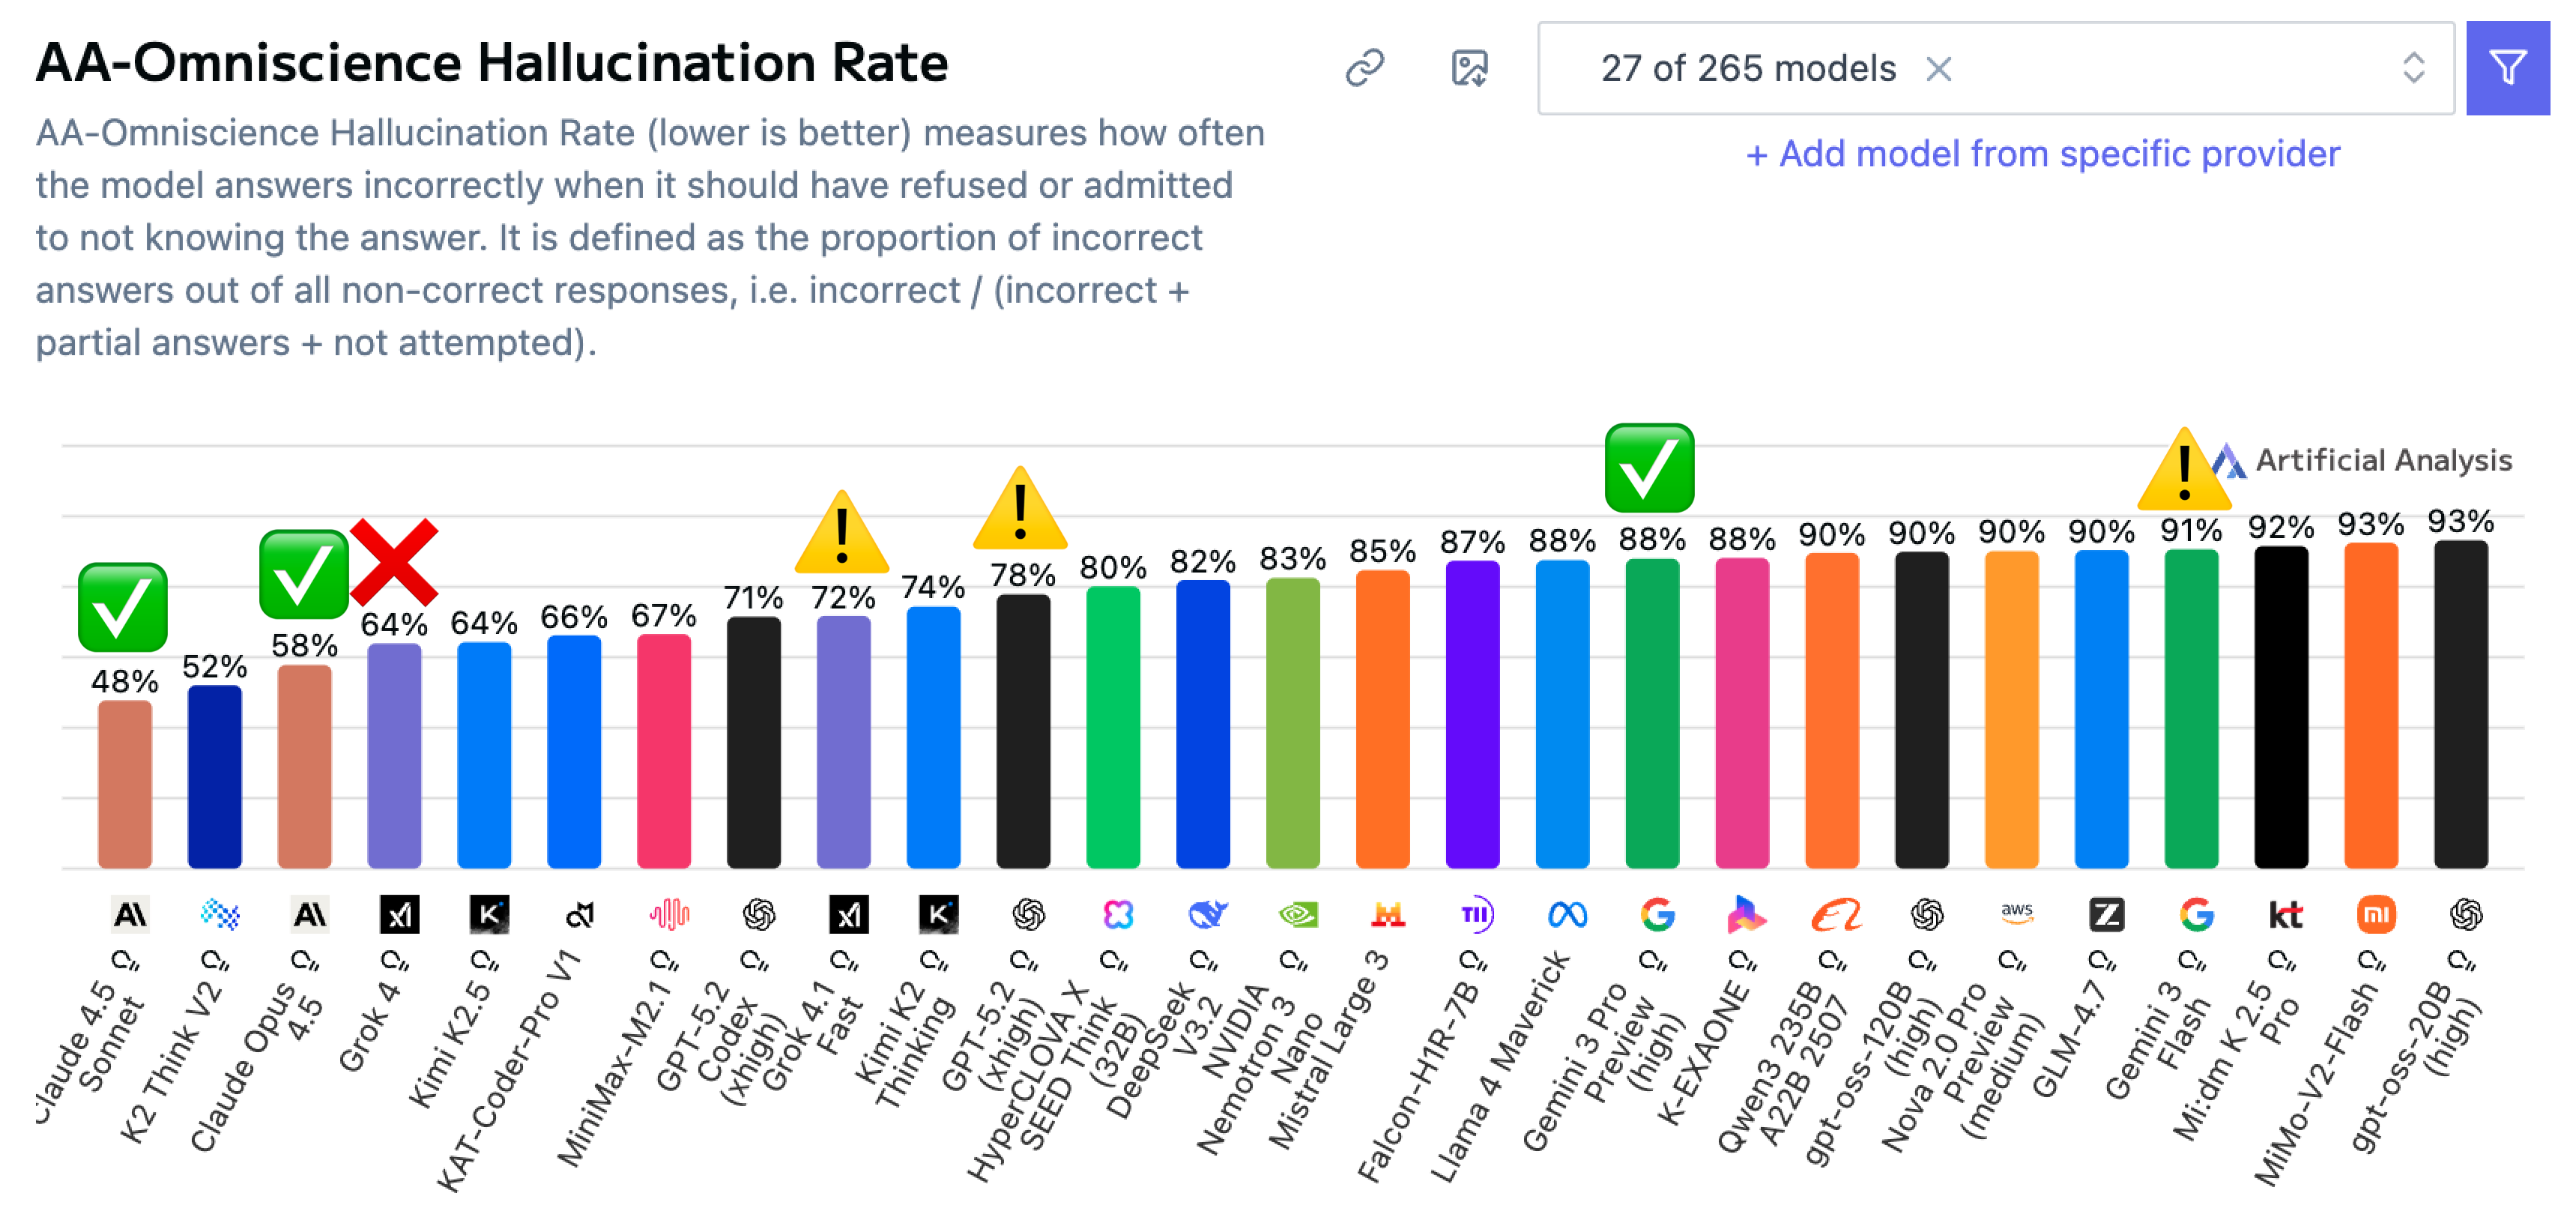
Task: Click the DeepSeek whale logo
Action: (x=1208, y=914)
